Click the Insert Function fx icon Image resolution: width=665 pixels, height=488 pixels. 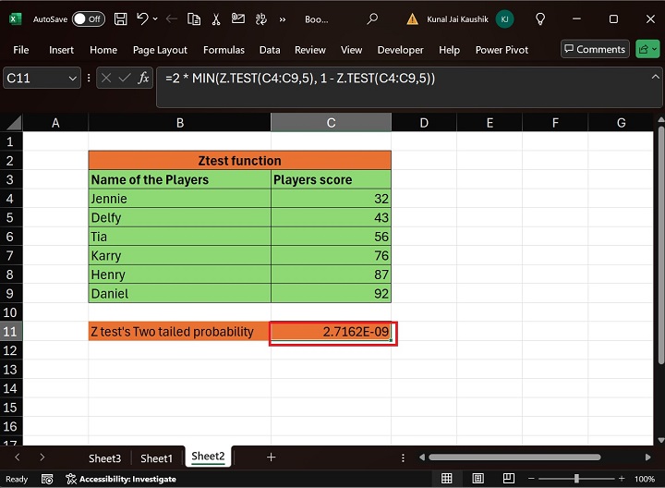(143, 78)
